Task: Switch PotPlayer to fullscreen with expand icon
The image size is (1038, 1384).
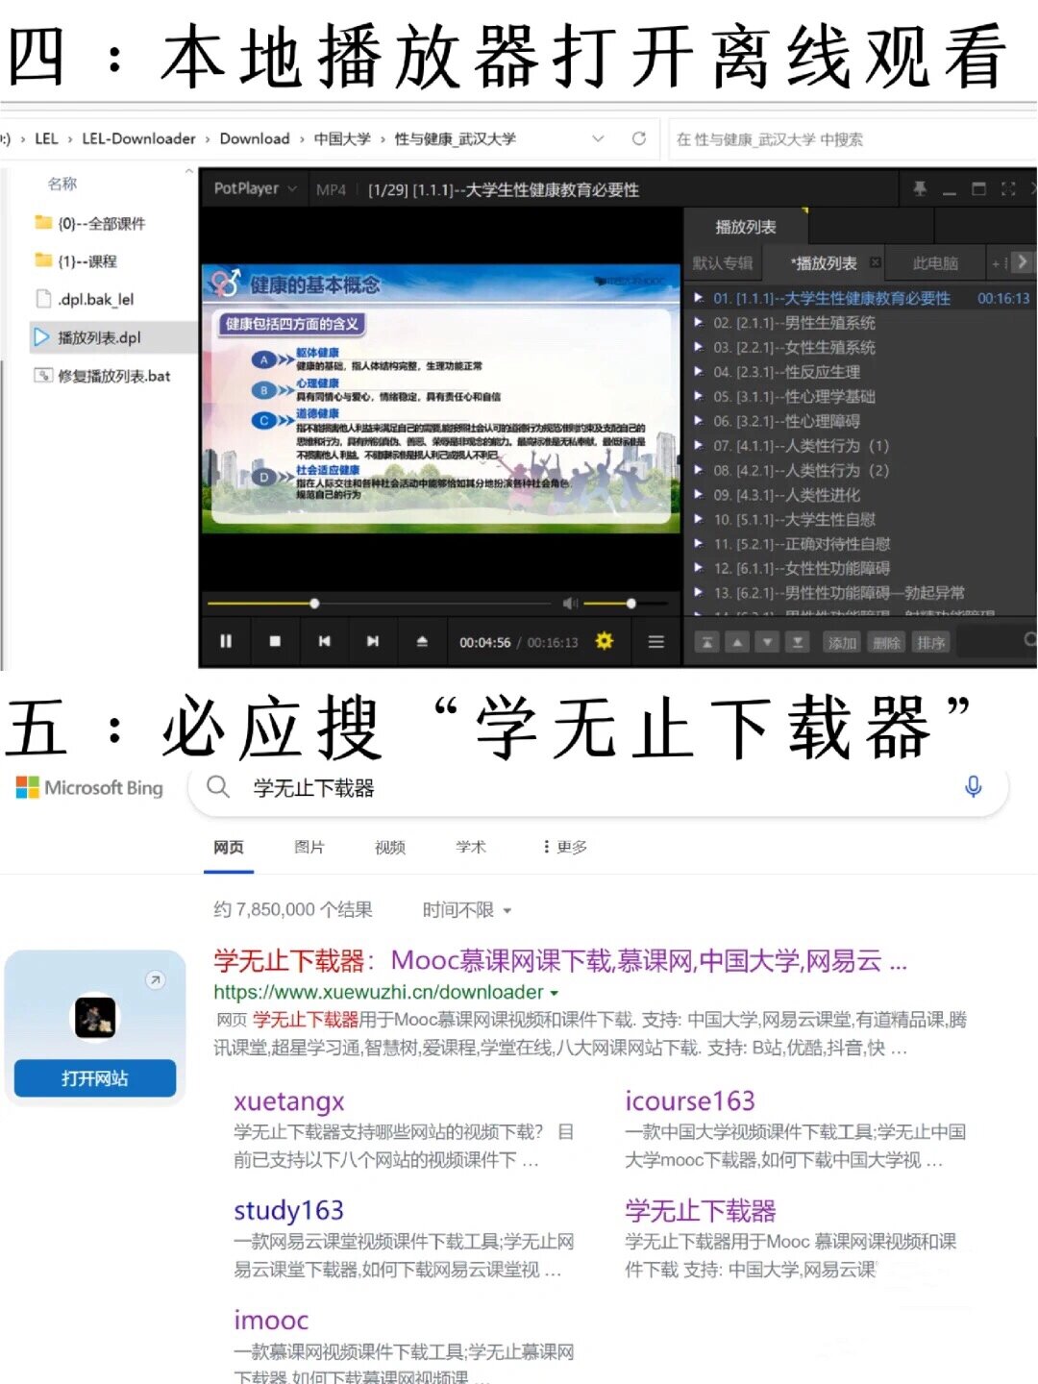Action: [x=1008, y=188]
